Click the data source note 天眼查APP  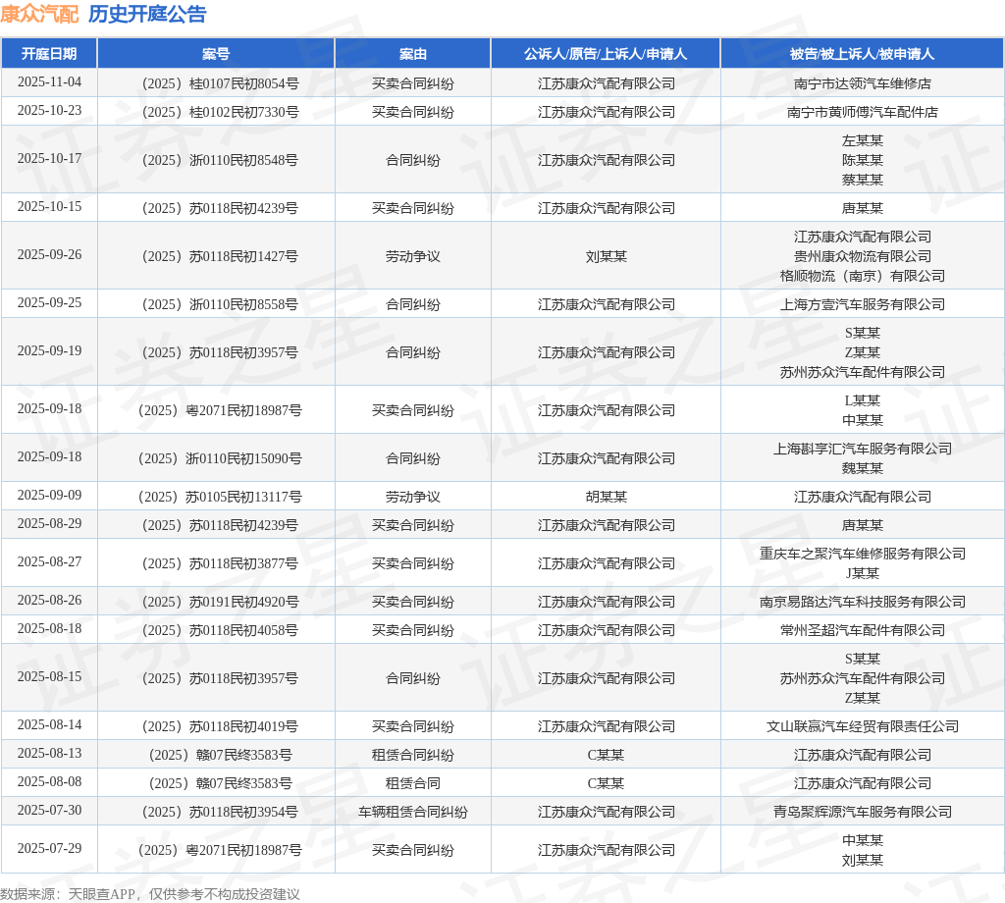[x=101, y=894]
